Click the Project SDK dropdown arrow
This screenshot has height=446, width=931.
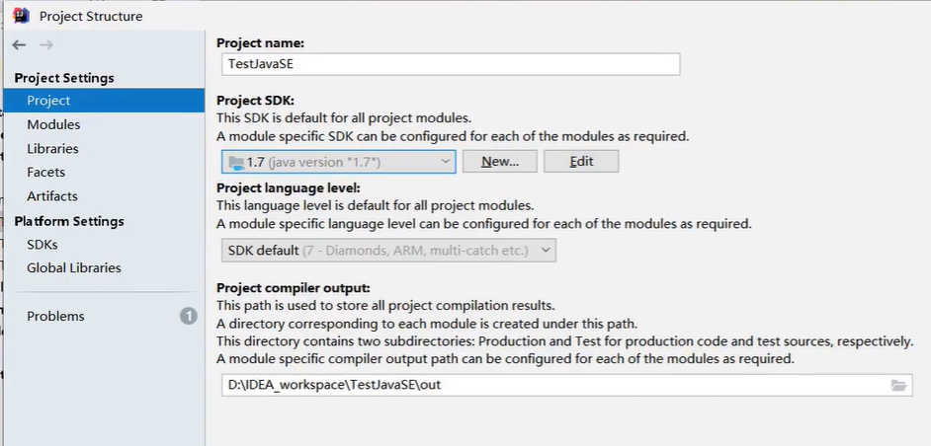point(445,162)
